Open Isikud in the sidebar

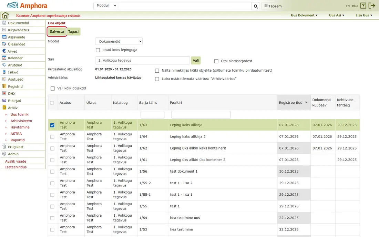13,72
